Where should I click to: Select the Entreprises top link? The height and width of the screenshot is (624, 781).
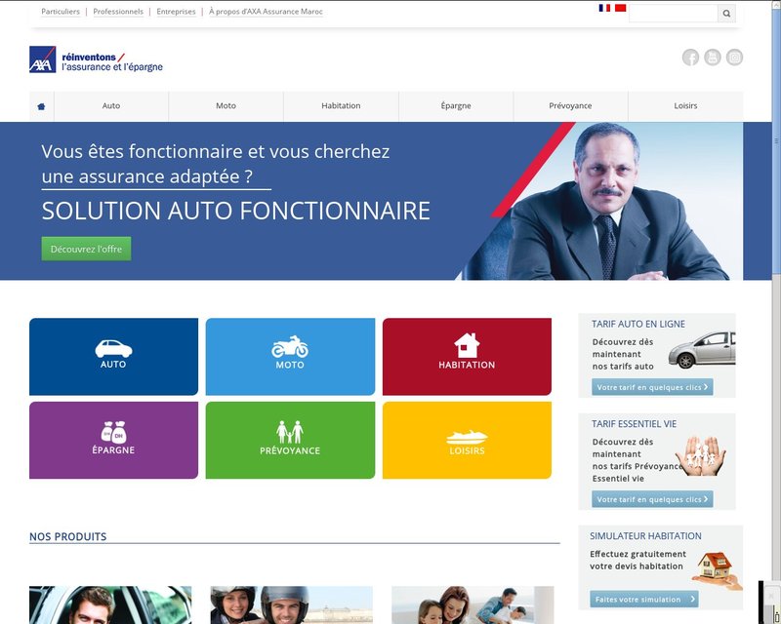(176, 12)
